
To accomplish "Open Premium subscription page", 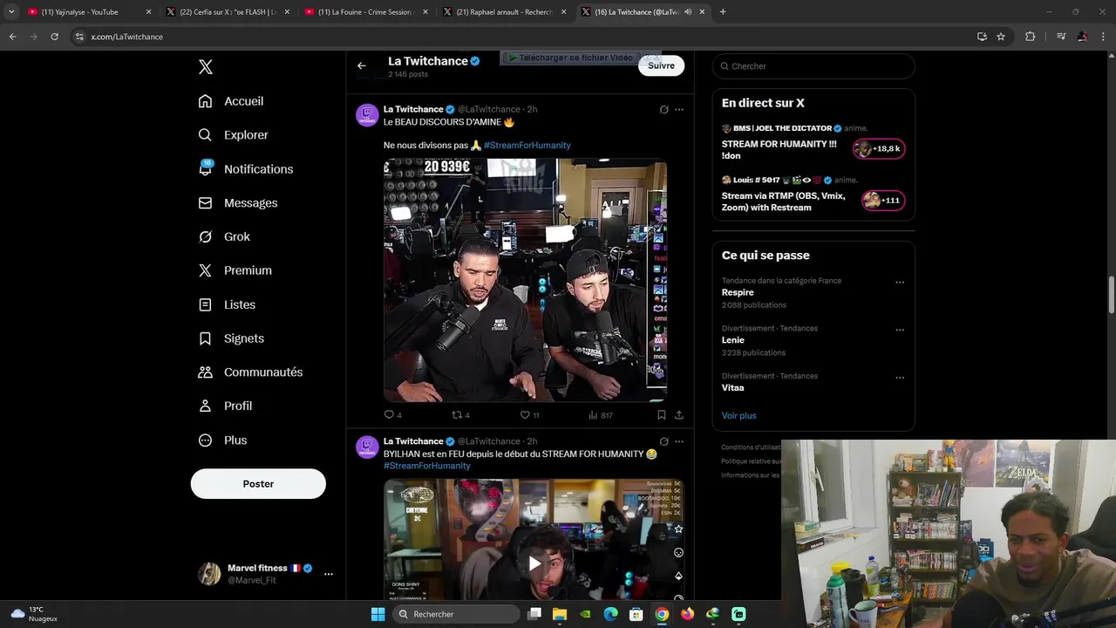I will (235, 270).
